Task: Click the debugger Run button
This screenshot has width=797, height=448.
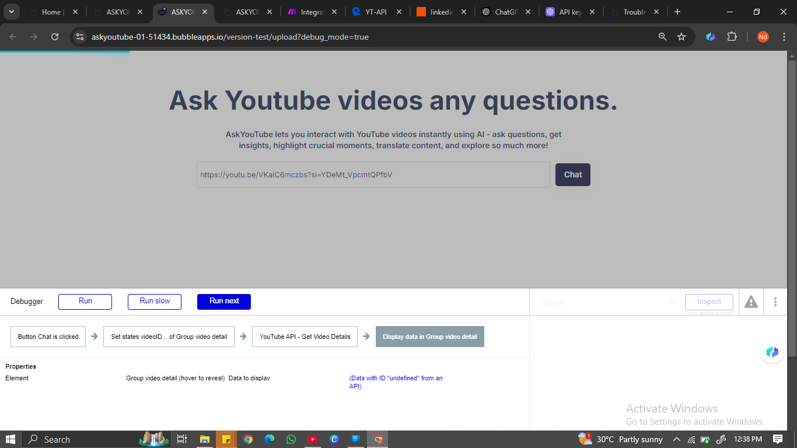Action: tap(85, 302)
